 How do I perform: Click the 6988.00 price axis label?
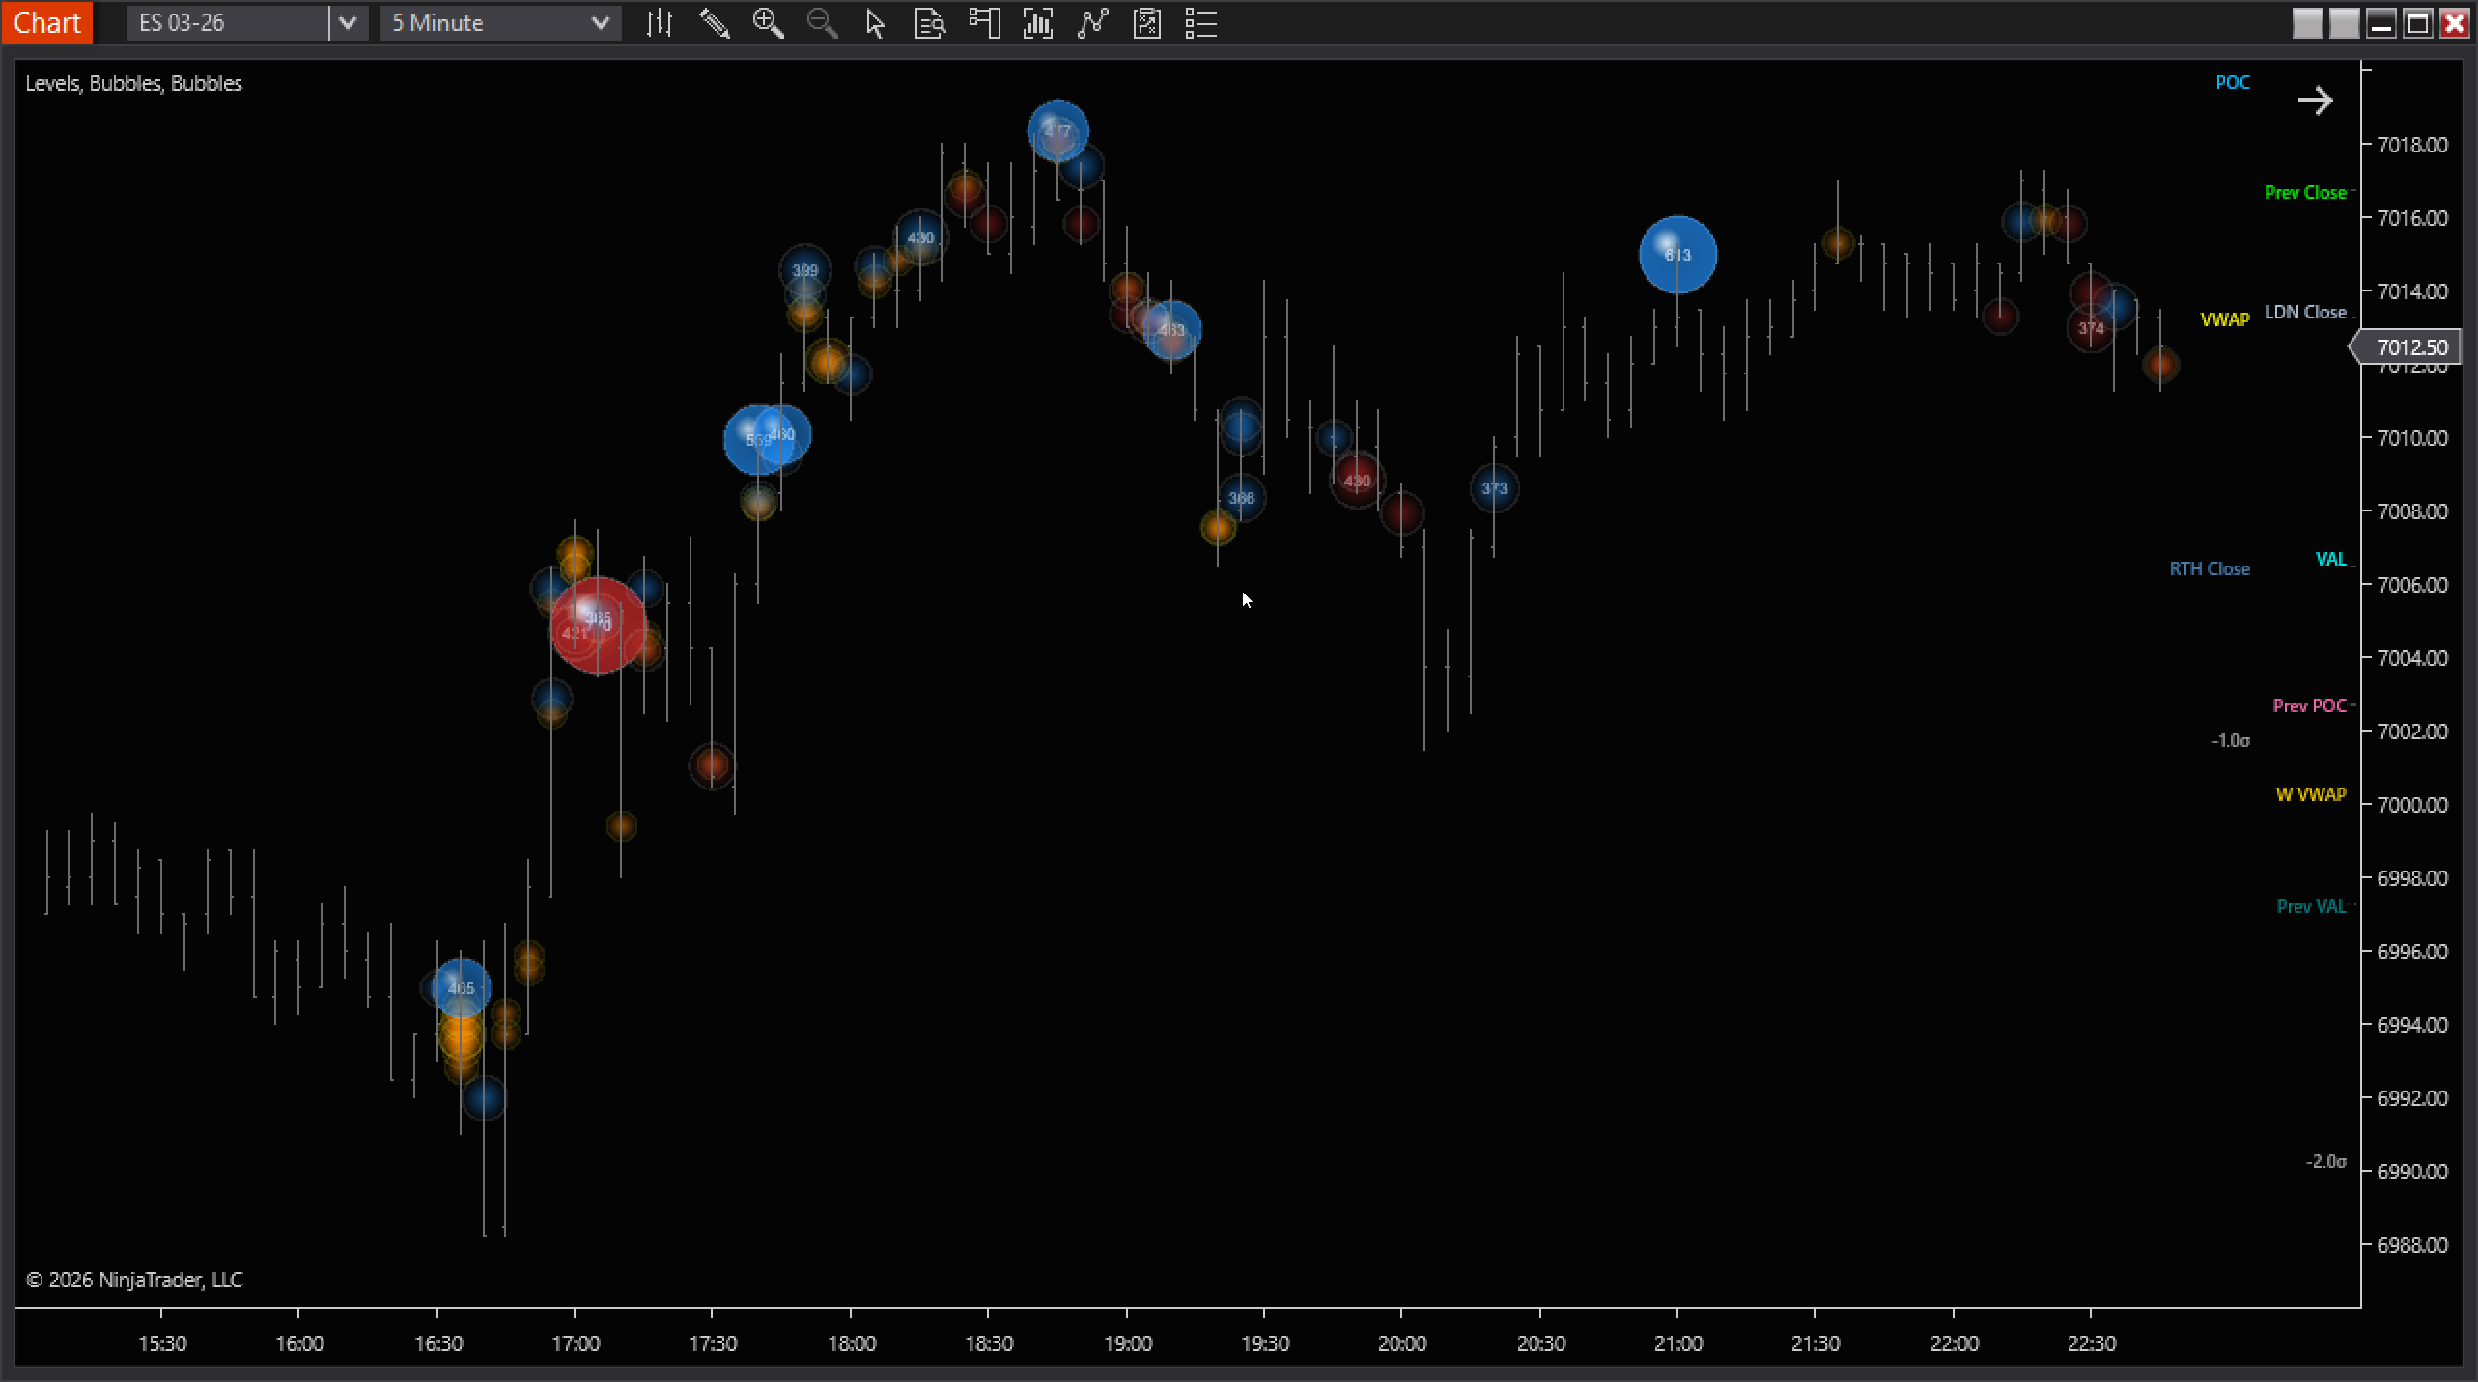tap(2412, 1245)
